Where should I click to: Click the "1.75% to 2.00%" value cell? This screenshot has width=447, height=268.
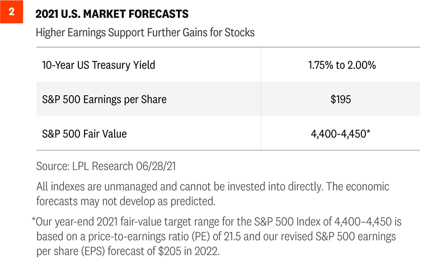341,65
